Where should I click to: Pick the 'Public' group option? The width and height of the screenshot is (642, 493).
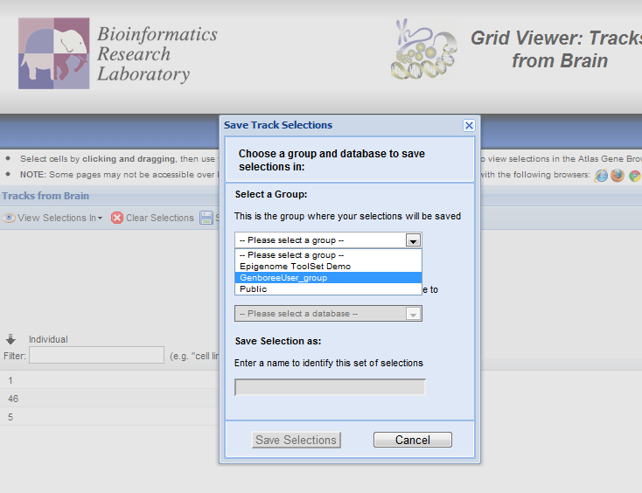[254, 289]
